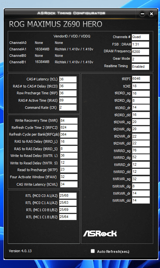Screen dimensions: 160x268
Task: Click the VendorID / VDD / VDDQ header
Action: (x=72, y=36)
